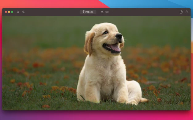Click the puppy's visible eye
The height and width of the screenshot is (120, 193).
tap(105, 33)
